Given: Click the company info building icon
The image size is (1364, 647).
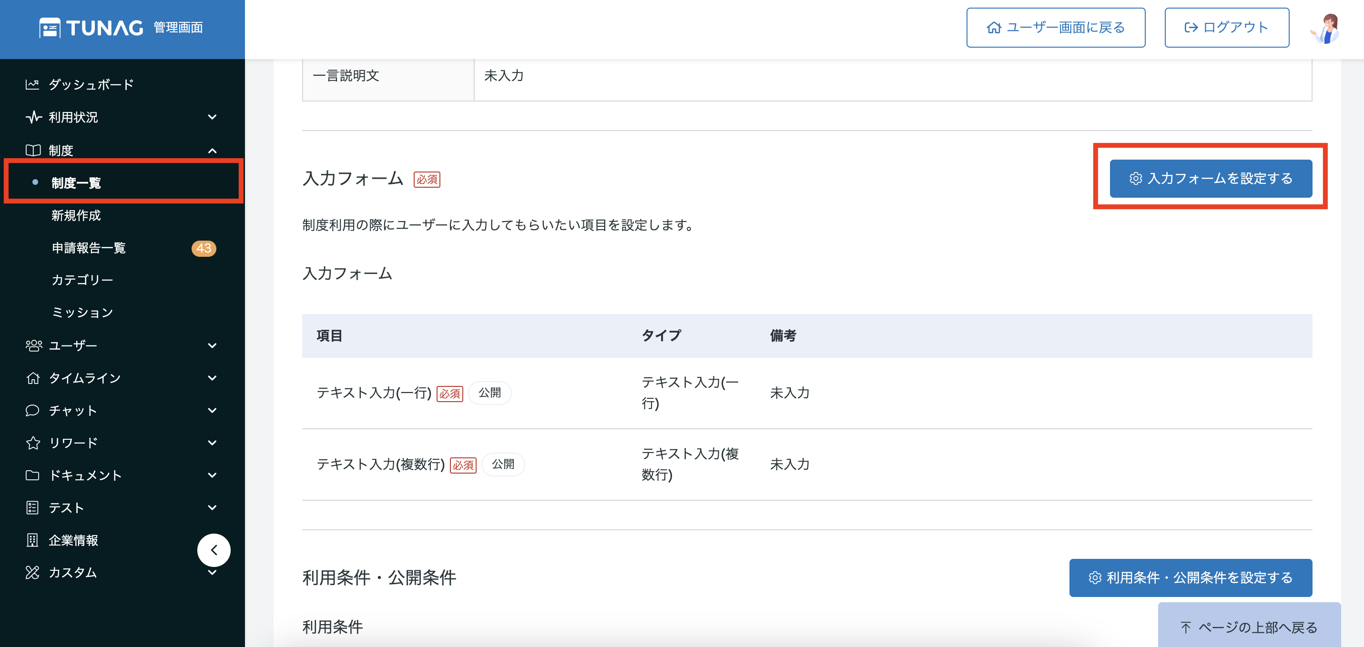Looking at the screenshot, I should tap(32, 540).
